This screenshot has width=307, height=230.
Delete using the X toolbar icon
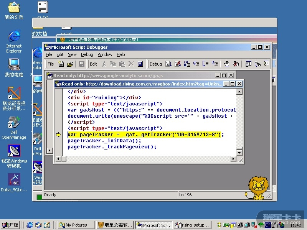pos(131,64)
